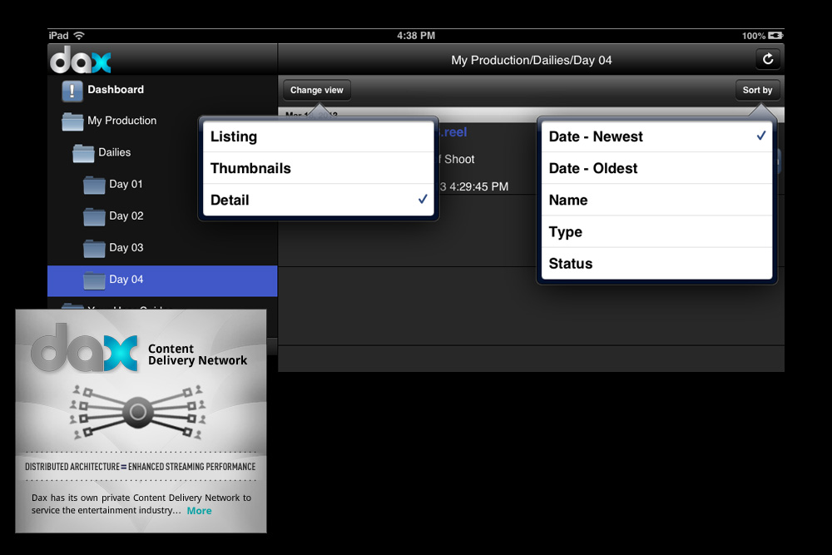832x555 pixels.
Task: Click the dax logo in CDN ad
Action: (x=84, y=348)
